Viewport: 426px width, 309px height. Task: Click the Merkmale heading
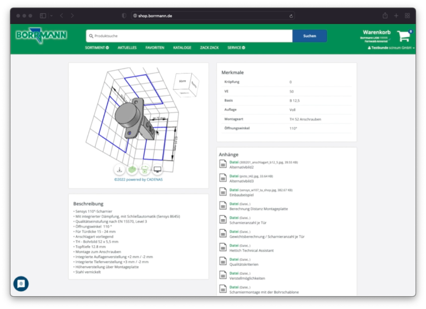click(232, 73)
